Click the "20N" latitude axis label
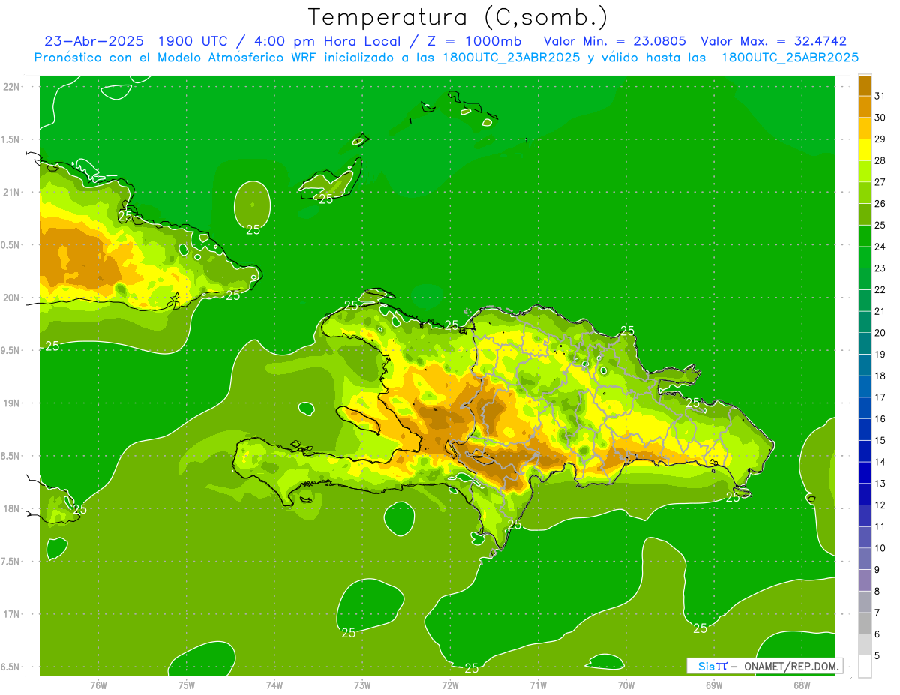 12,298
